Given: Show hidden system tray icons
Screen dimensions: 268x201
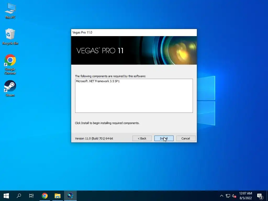Looking at the screenshot, I should click(x=221, y=196).
